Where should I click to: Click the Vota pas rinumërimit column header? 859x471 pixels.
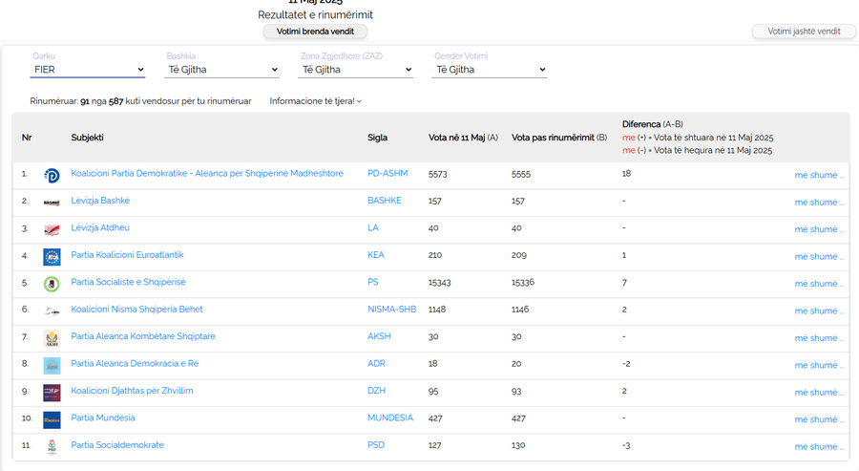559,138
